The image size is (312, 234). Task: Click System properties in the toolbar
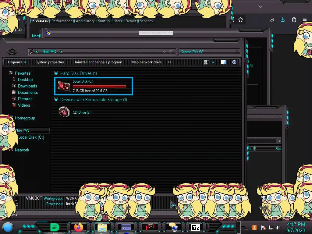(x=50, y=62)
